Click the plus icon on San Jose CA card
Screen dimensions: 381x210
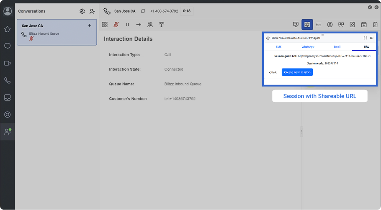pos(90,26)
